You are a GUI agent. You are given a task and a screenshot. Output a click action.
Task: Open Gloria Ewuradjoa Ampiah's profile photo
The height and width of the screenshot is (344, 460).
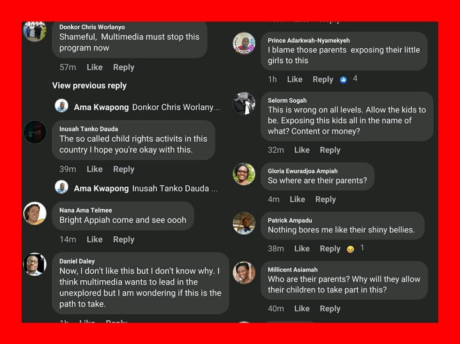(x=244, y=174)
